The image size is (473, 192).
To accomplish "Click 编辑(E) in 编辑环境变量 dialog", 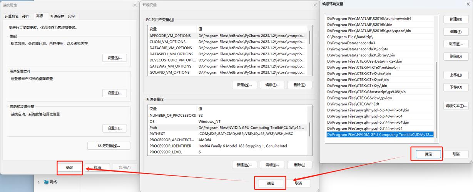I will (456, 31).
